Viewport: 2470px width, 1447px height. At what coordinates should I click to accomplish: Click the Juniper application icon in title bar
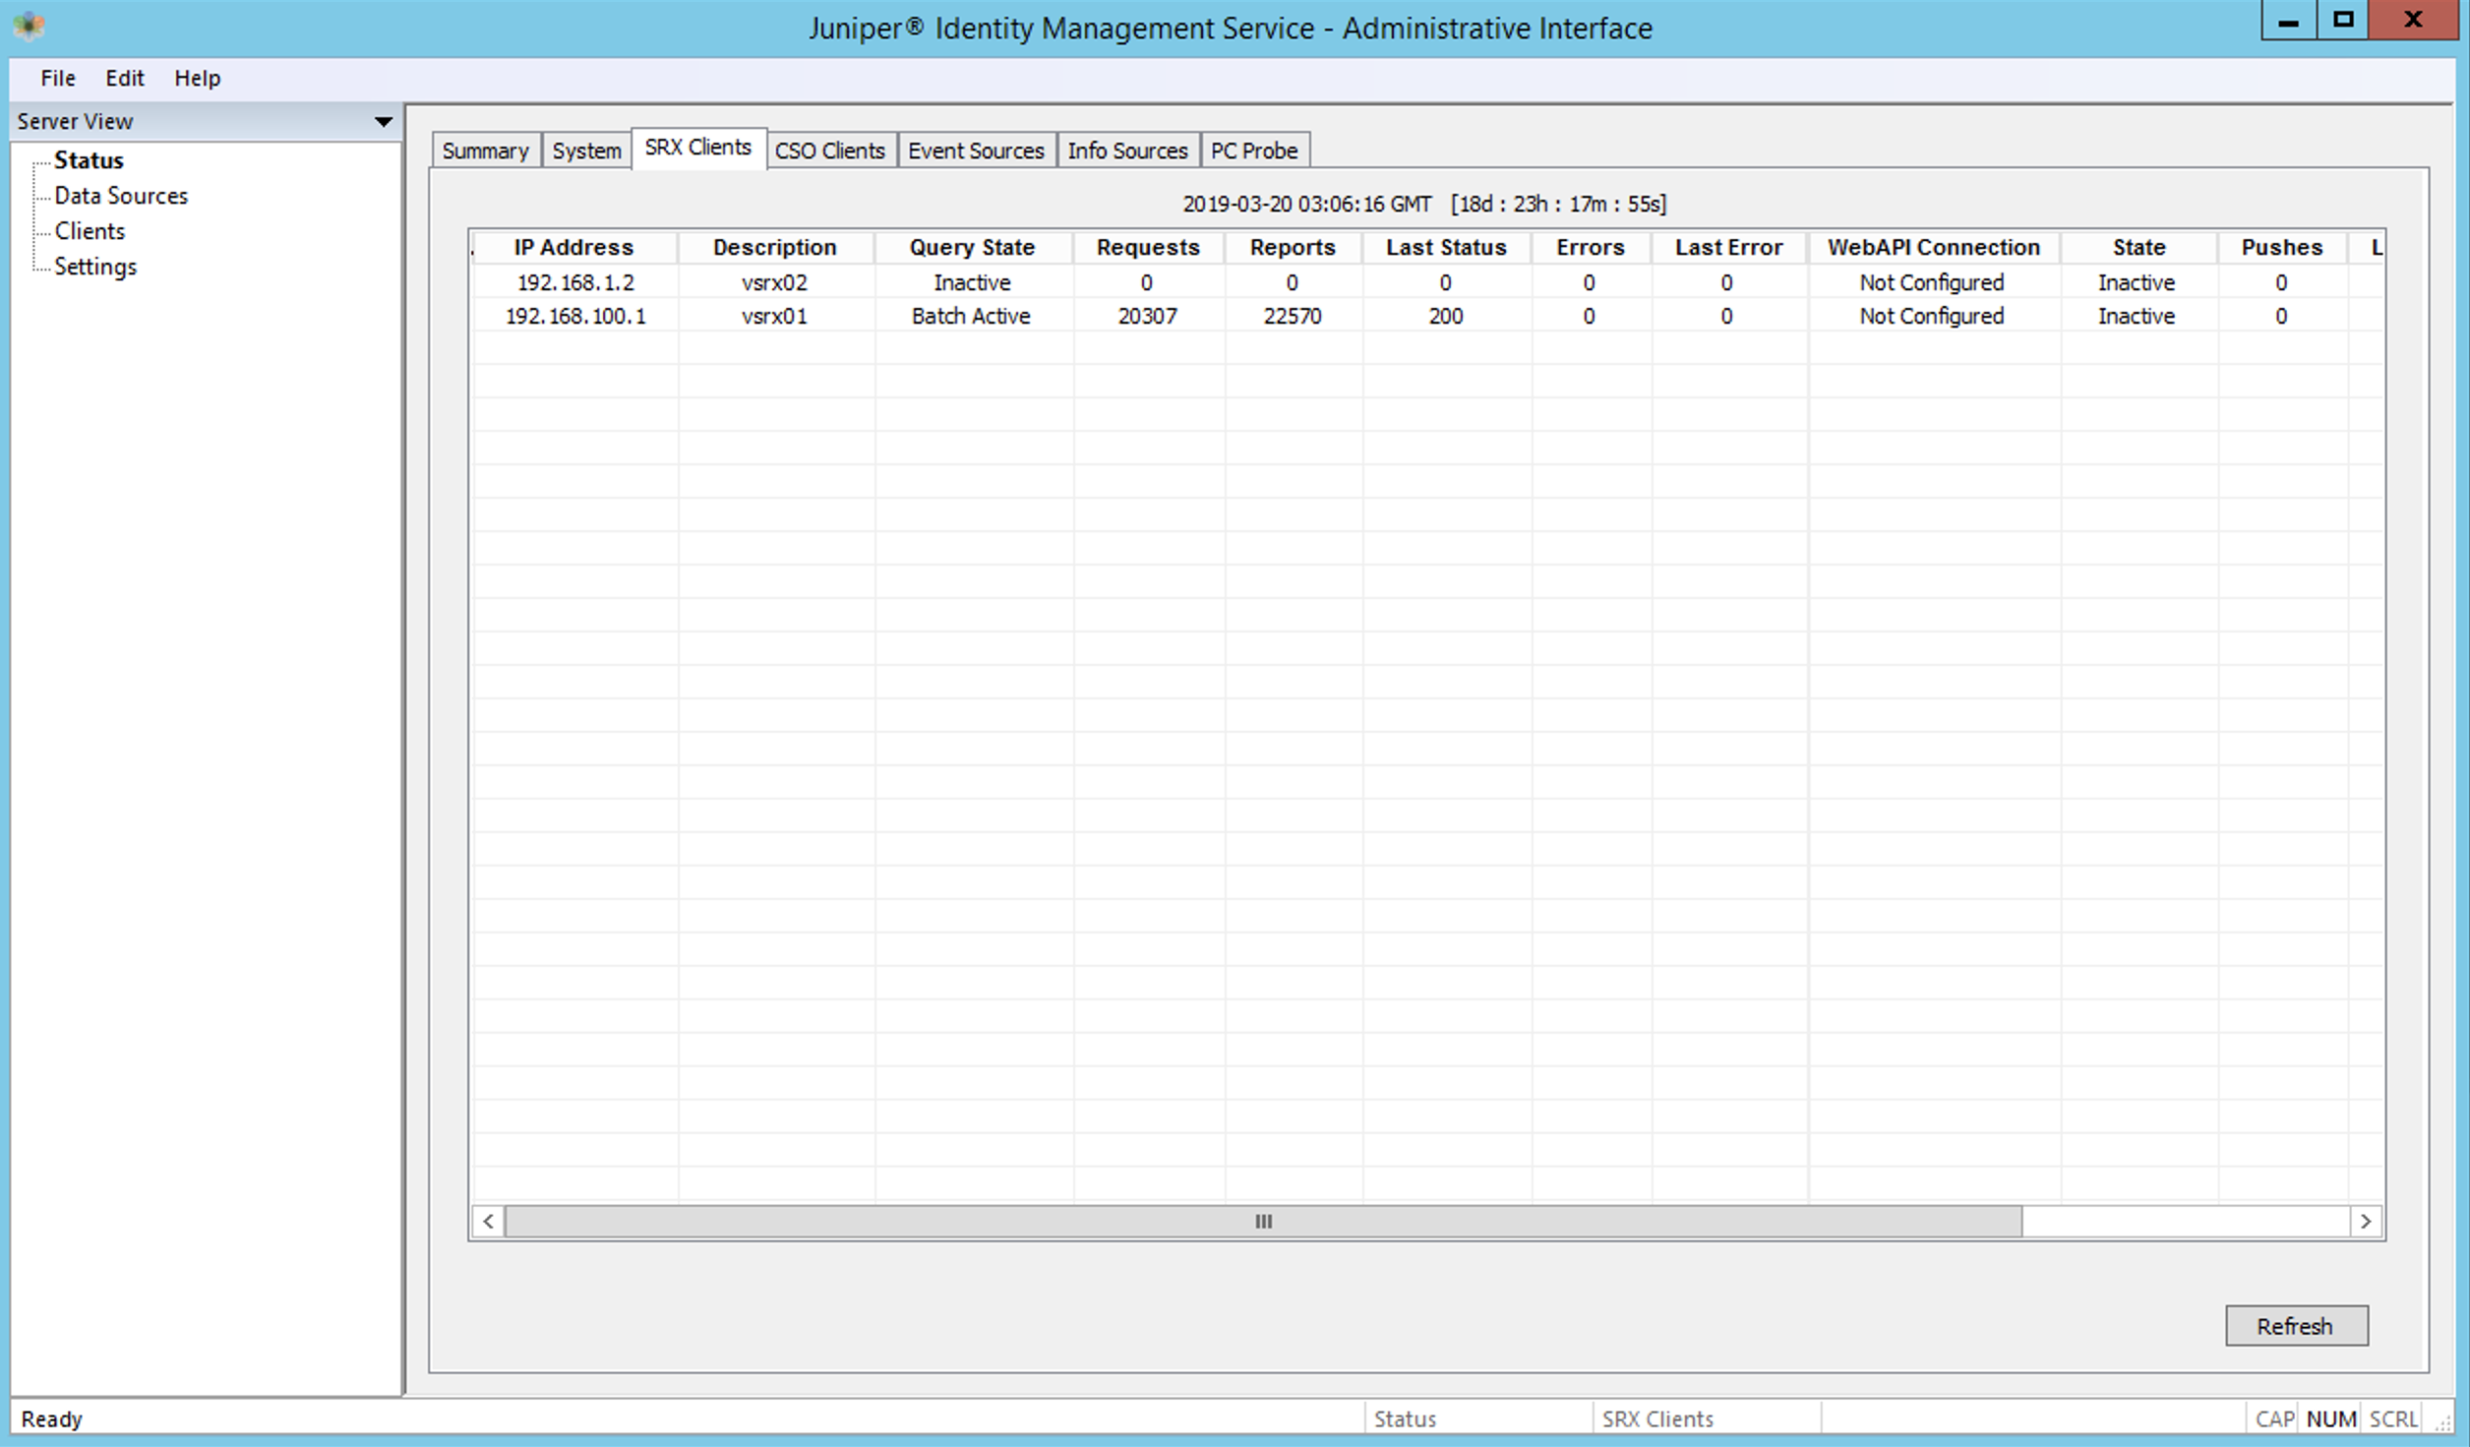coord(29,26)
